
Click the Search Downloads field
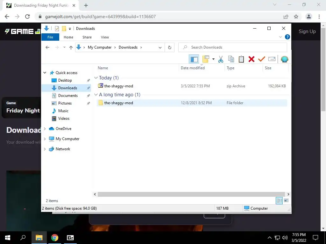233,47
